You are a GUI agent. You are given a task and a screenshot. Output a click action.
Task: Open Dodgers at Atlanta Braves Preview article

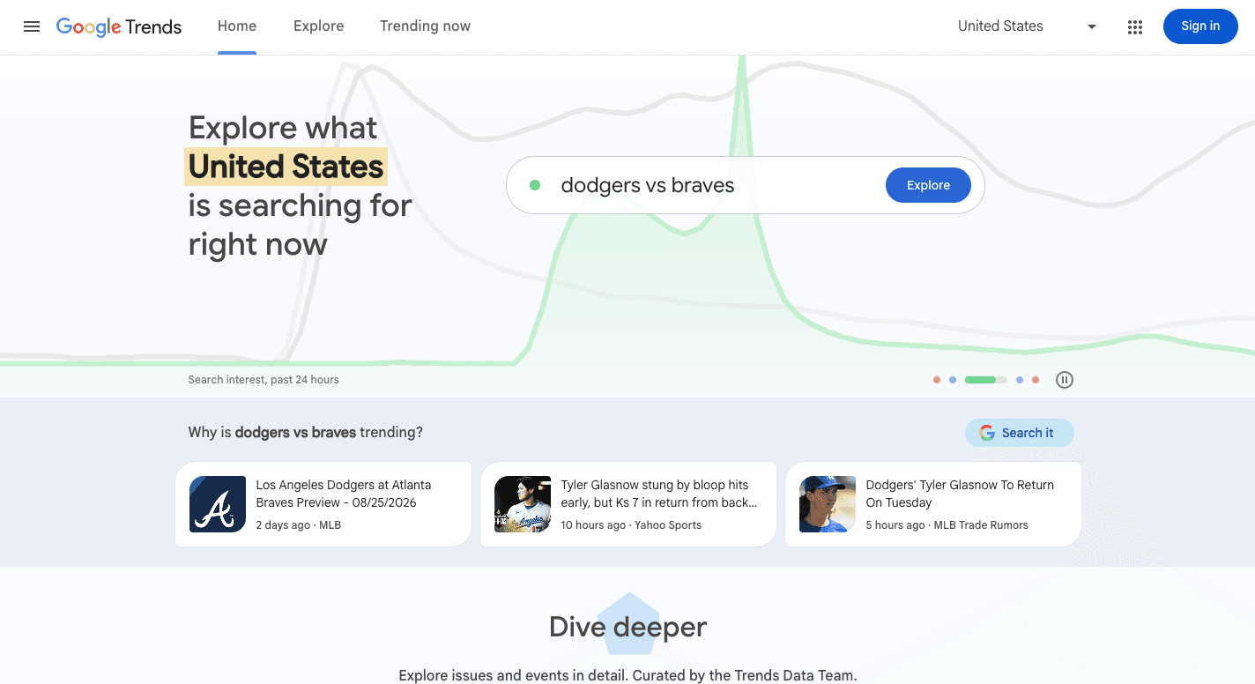(x=323, y=504)
